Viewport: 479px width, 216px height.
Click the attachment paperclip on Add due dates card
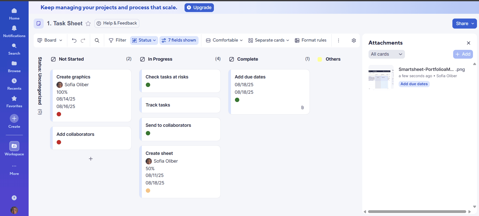pyautogui.click(x=302, y=107)
